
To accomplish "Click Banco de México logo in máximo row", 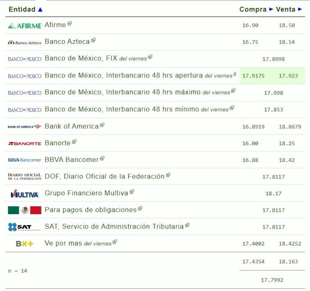I will 25,93.
